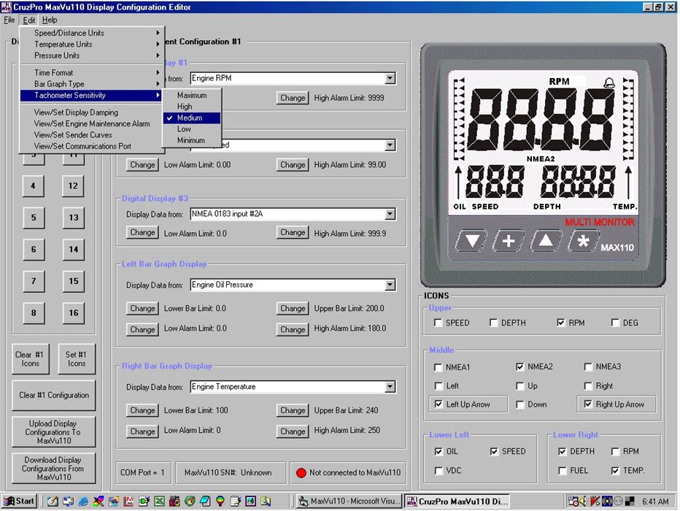The width and height of the screenshot is (680, 511).
Task: Uncheck the upper RPM icon checkbox
Action: (x=561, y=323)
